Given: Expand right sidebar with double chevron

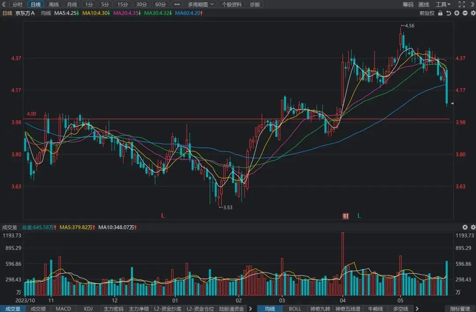Looking at the screenshot, I should (472, 4).
